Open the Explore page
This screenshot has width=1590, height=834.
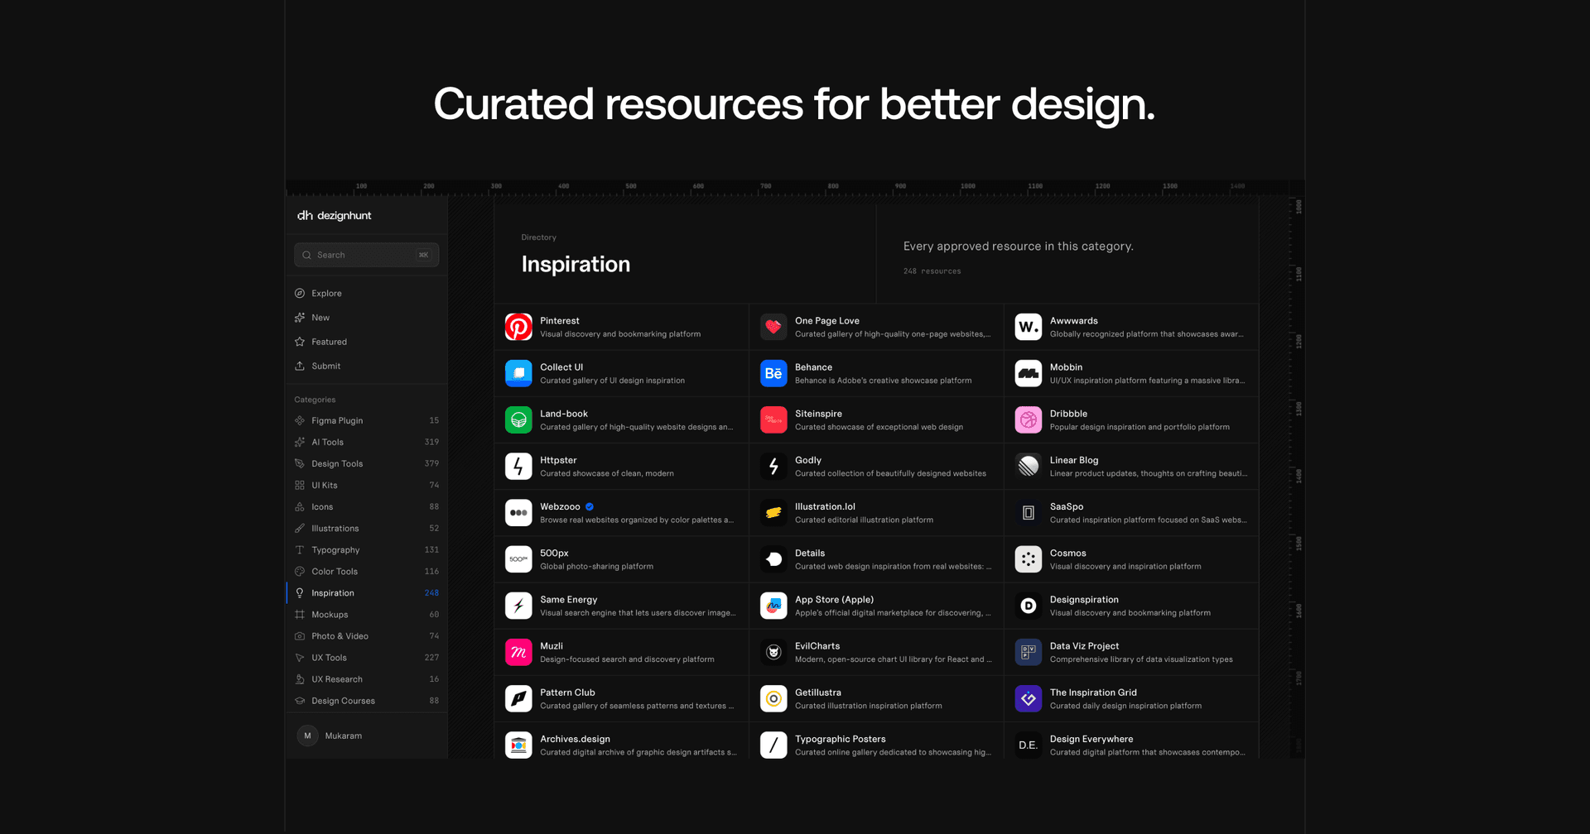point(366,293)
